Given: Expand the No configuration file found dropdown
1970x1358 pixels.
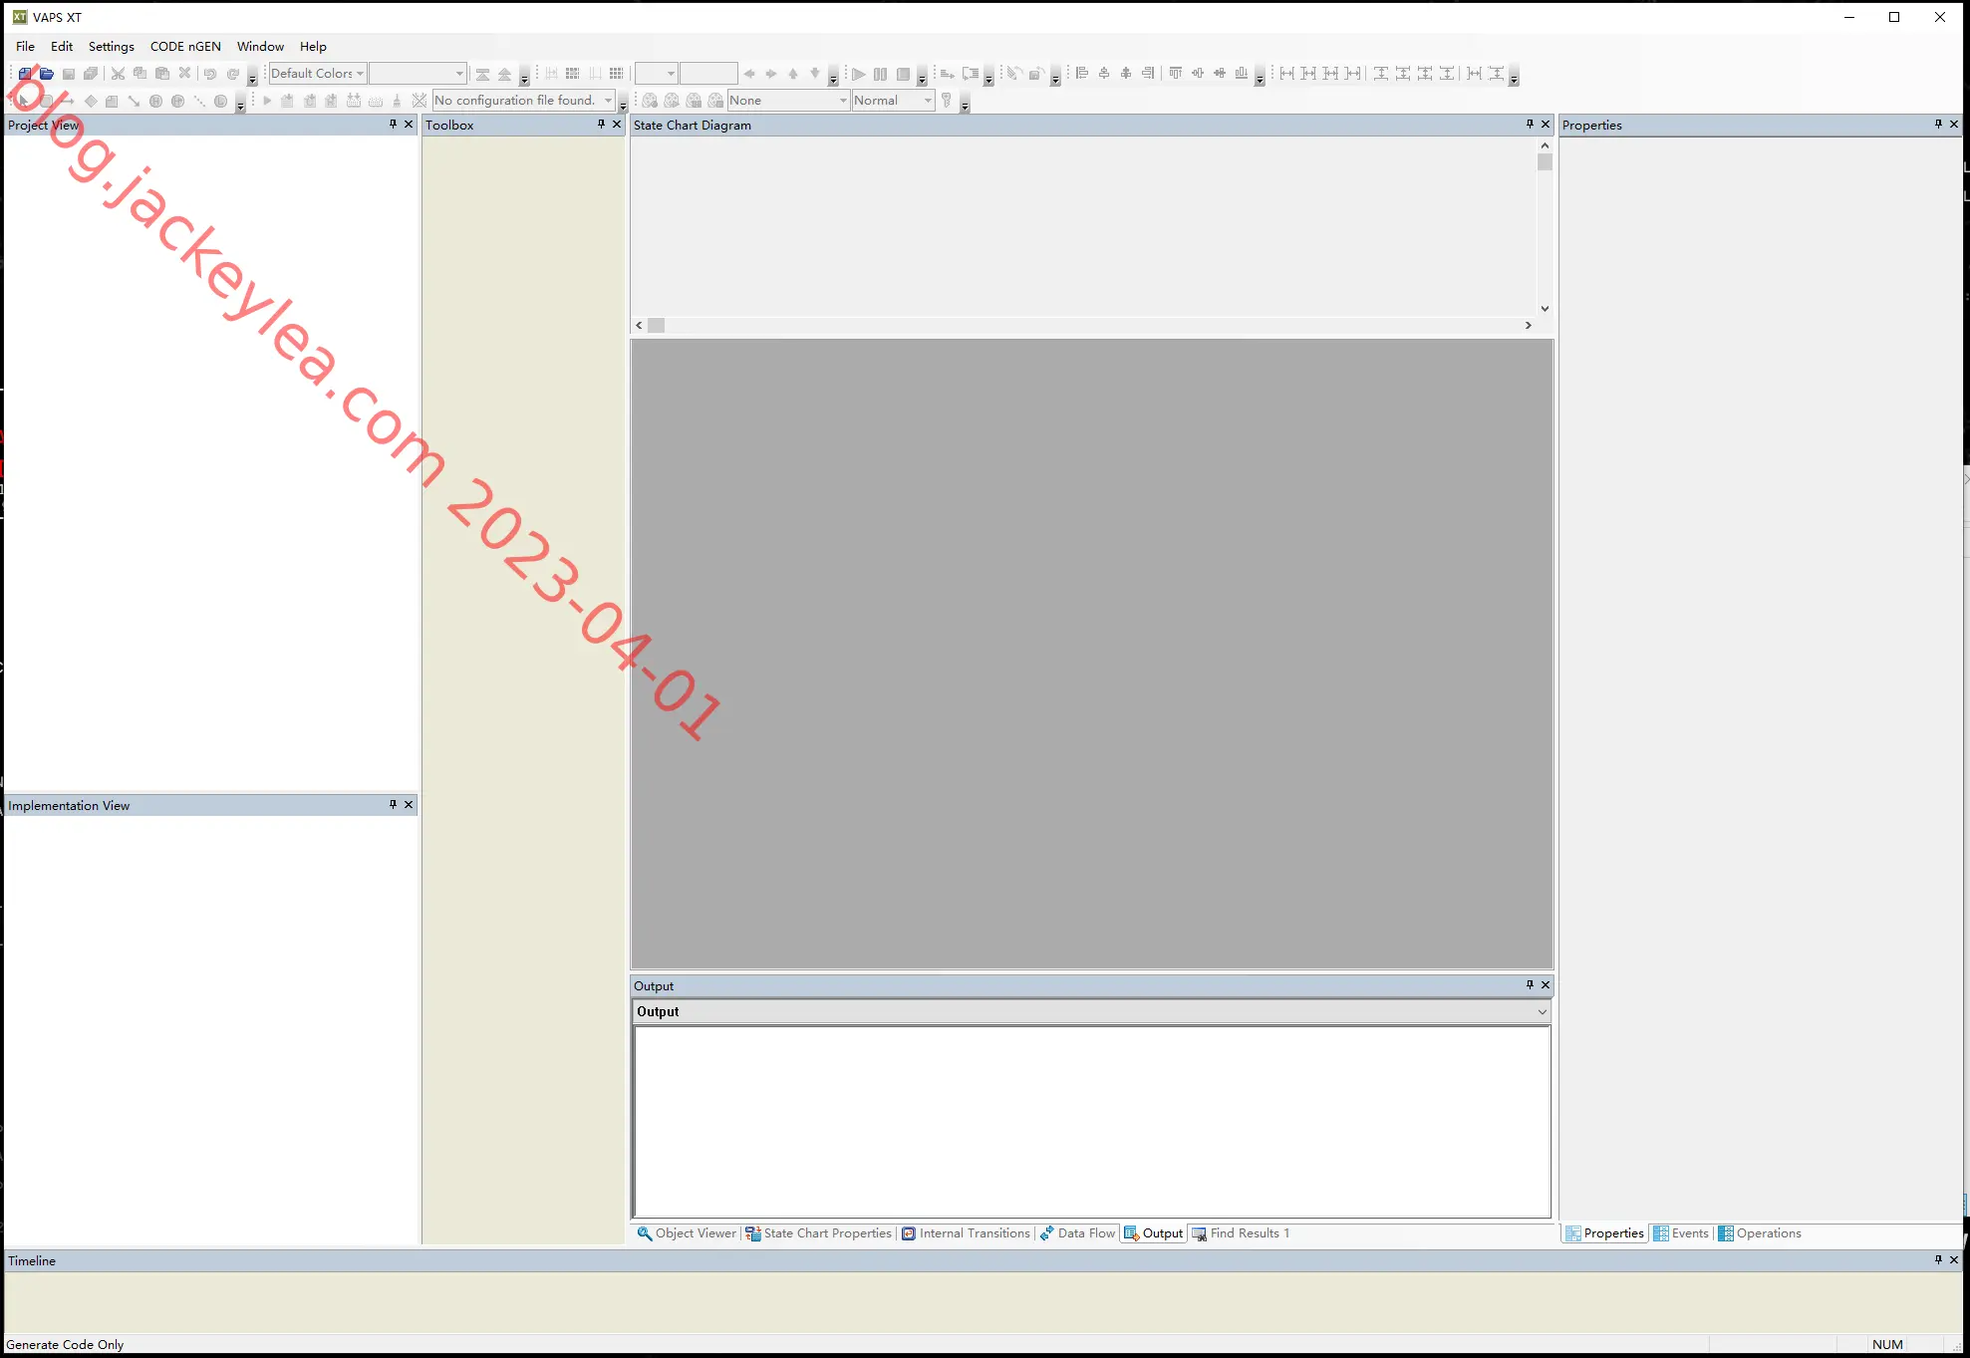Looking at the screenshot, I should coord(524,101).
